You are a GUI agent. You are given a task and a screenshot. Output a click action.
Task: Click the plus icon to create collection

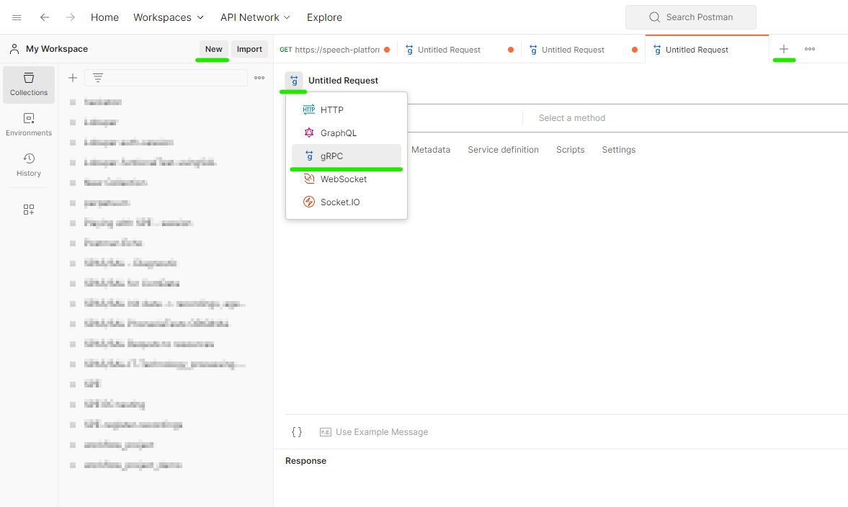tap(73, 78)
